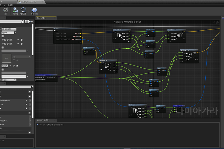Toggle the eye view options icon

(x=31, y=21)
